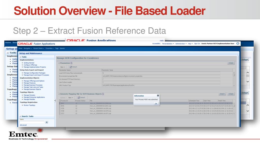Select the process row with ID 3728
Screen dimensions: 260x146
(146, 111)
